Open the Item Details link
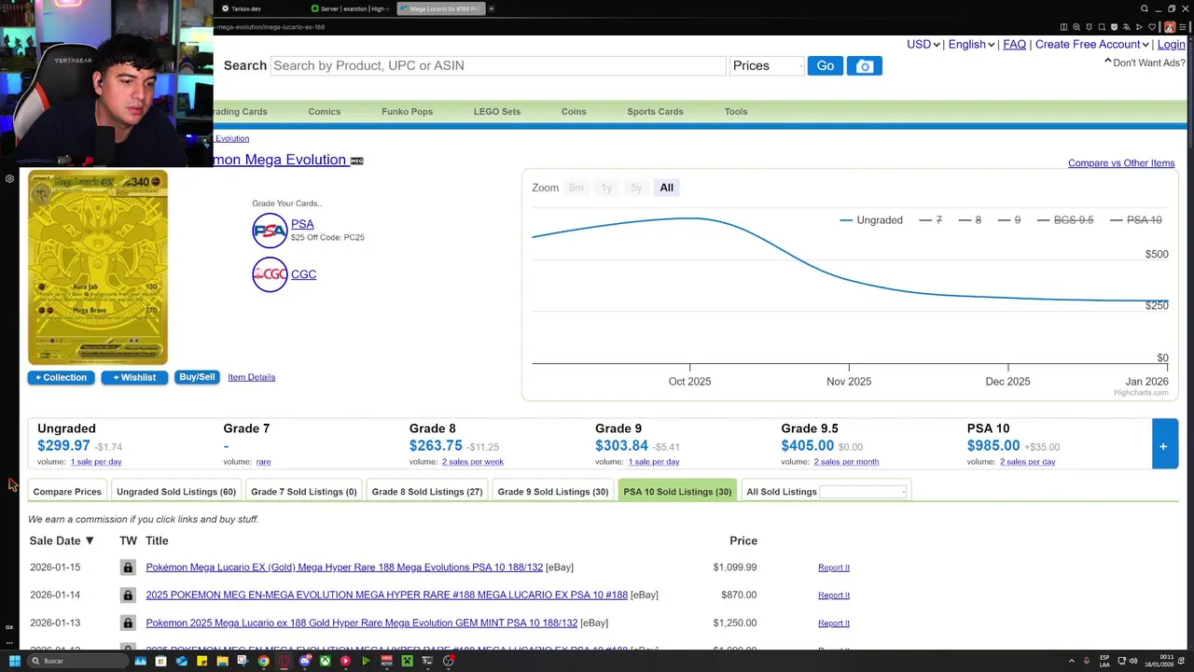 252,377
